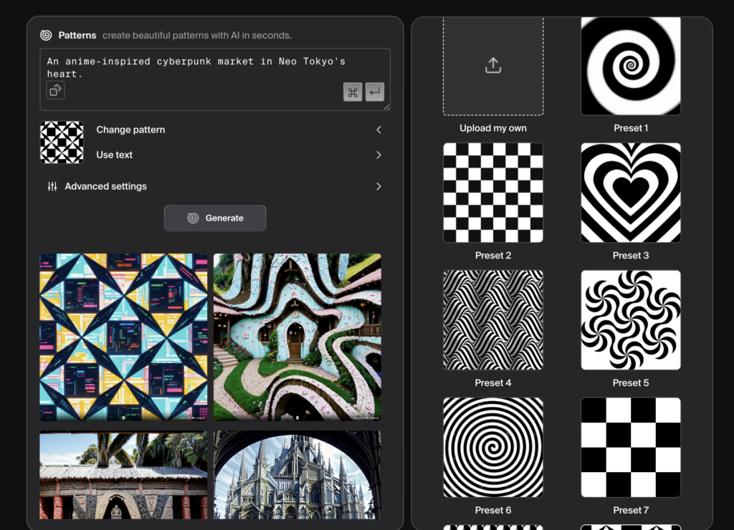The height and width of the screenshot is (530, 734).
Task: Open the gothic cathedral arch image
Action: 297,475
